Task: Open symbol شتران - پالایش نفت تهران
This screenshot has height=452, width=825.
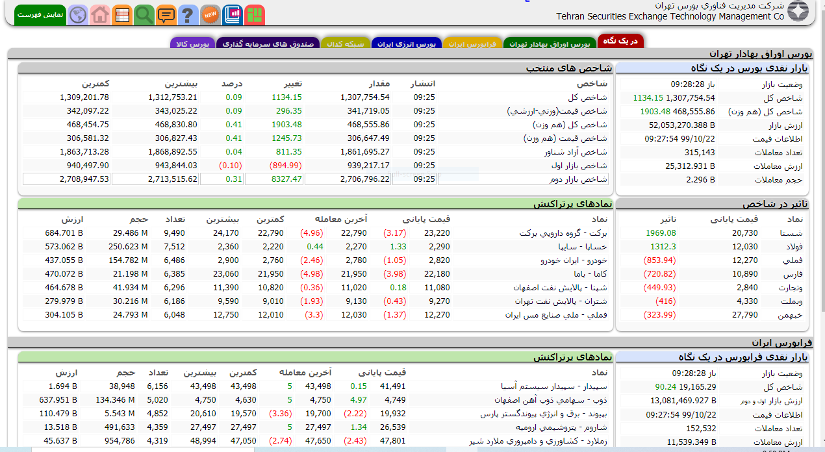Action: click(x=561, y=301)
